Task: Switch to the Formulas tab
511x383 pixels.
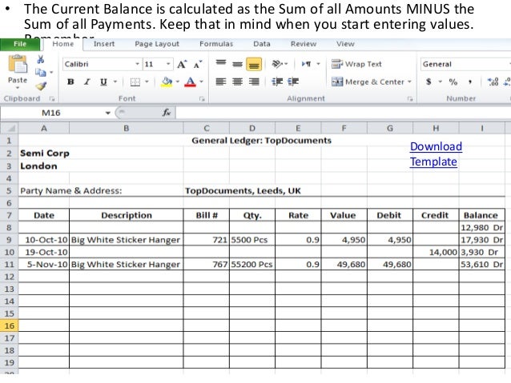Action: point(216,44)
